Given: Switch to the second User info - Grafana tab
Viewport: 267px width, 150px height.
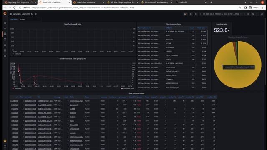Looking at the screenshot, I should [88, 2].
